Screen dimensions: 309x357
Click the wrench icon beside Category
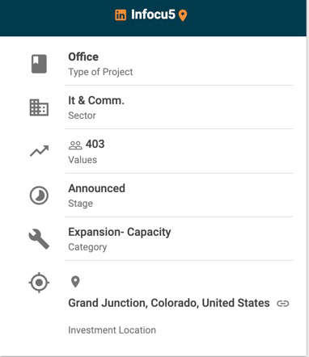pyautogui.click(x=39, y=239)
